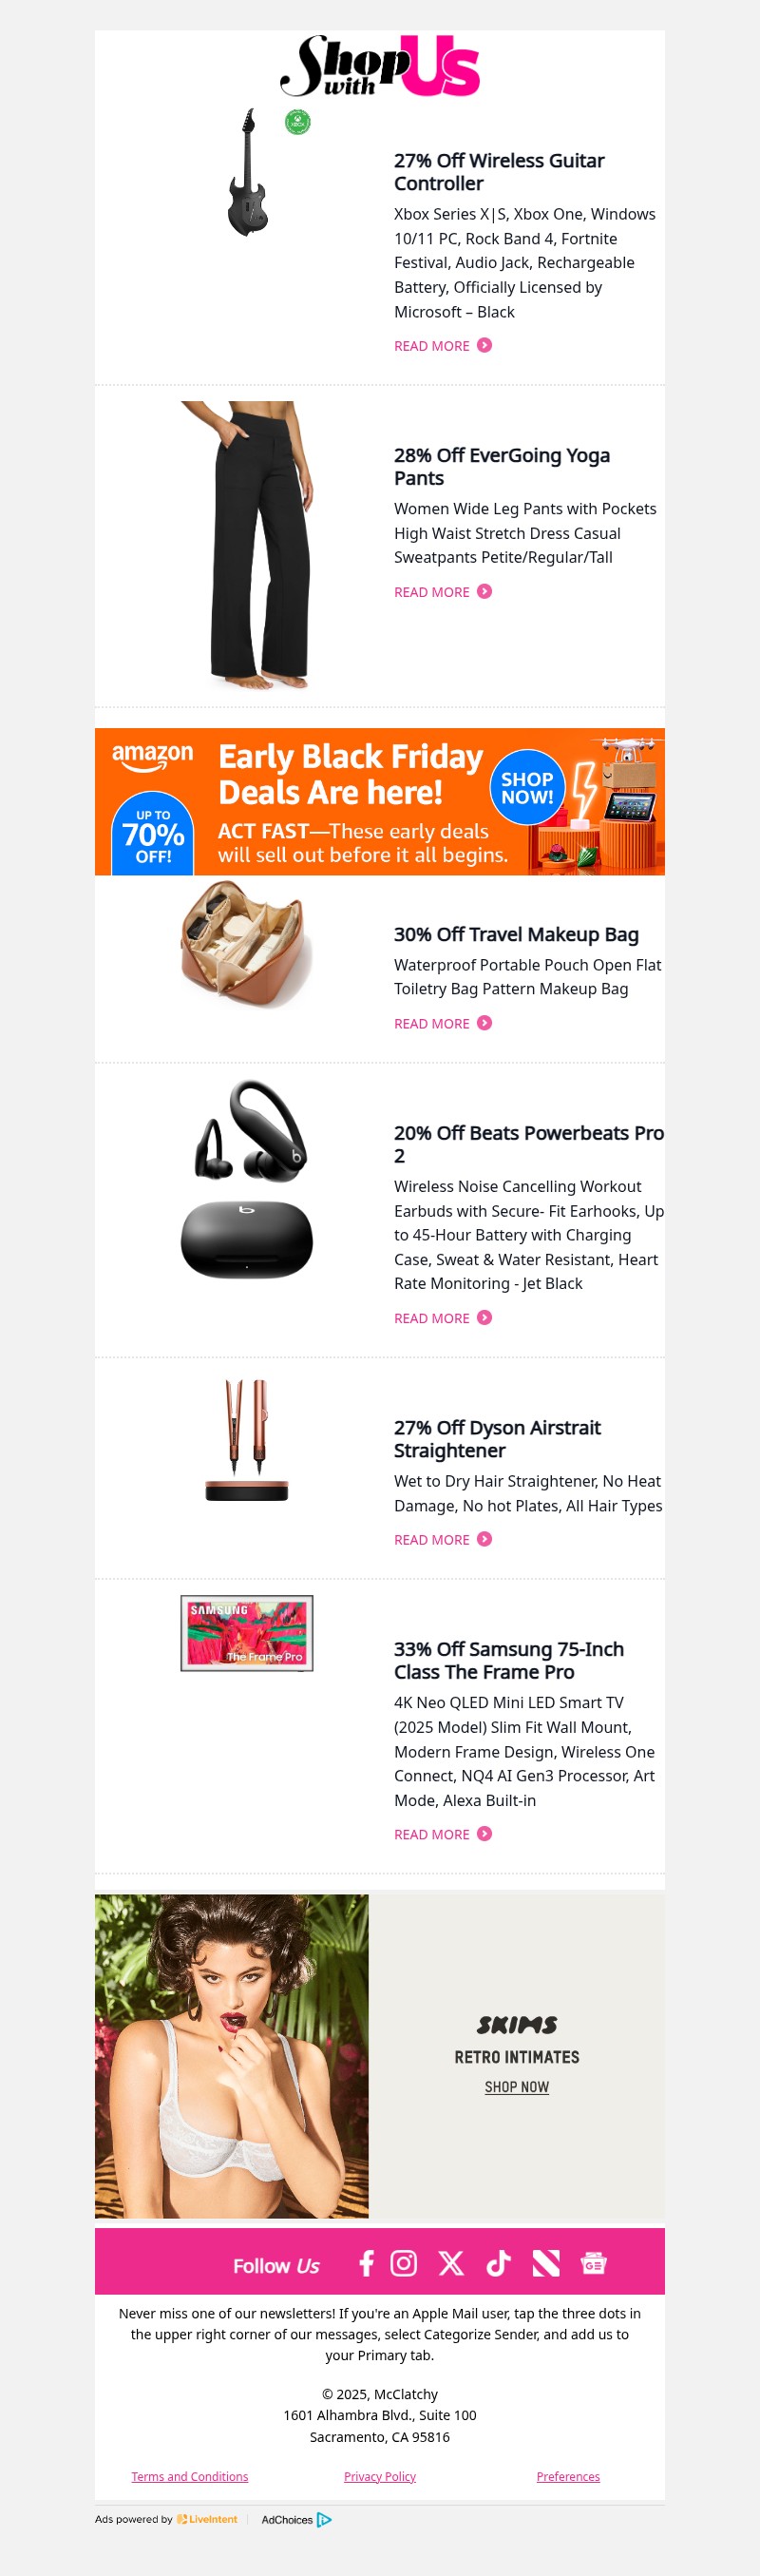Click SHOP NOW on the Early Black Friday banner
The image size is (760, 2576).
click(x=529, y=788)
